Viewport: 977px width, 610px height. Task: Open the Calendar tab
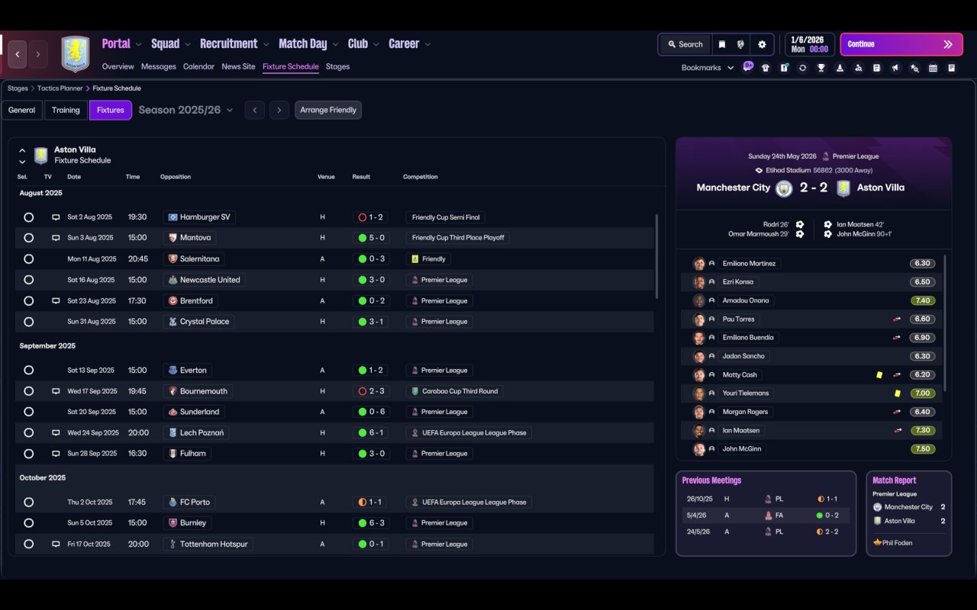[198, 66]
